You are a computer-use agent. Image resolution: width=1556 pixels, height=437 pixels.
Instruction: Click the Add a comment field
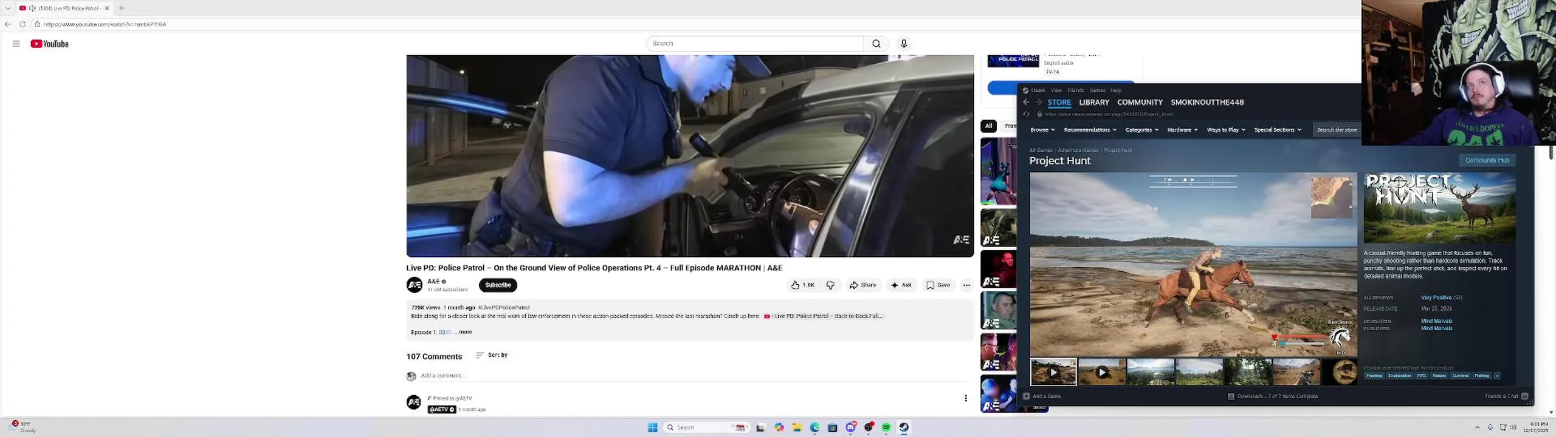[693, 376]
